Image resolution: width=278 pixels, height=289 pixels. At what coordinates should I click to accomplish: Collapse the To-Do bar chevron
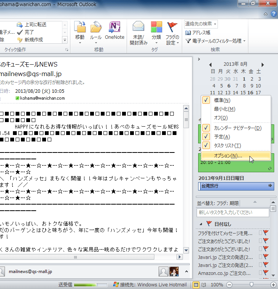[199, 59]
